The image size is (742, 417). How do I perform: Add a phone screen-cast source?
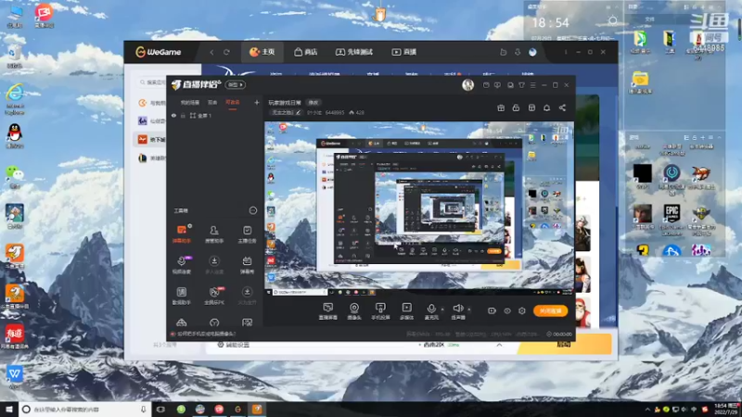tap(380, 311)
